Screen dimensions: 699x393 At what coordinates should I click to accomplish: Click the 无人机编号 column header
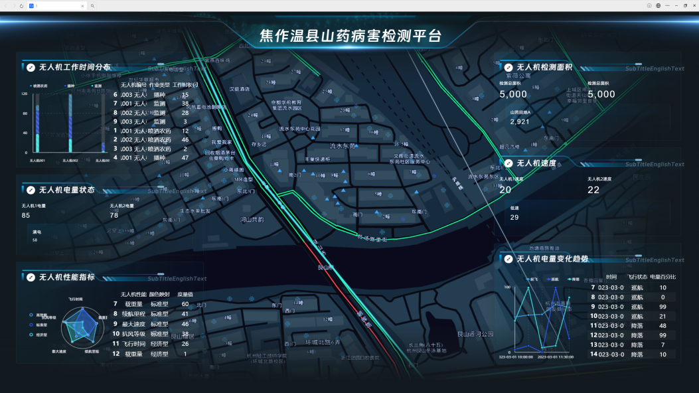coord(133,85)
